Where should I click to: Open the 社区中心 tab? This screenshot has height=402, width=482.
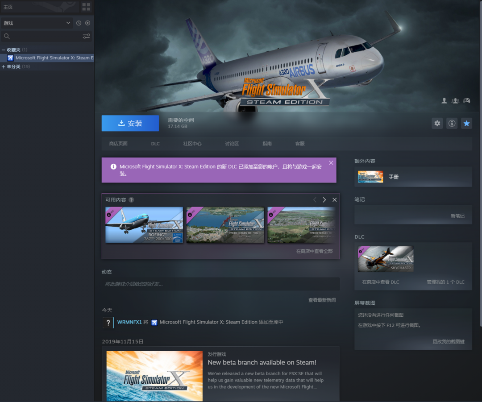click(192, 144)
